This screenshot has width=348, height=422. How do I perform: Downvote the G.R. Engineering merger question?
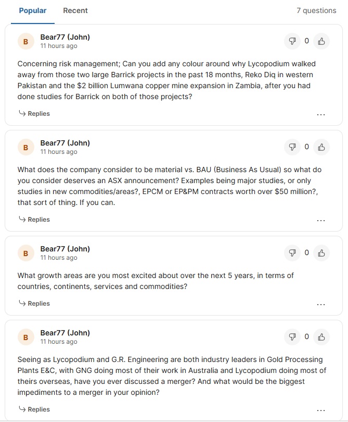click(x=292, y=337)
